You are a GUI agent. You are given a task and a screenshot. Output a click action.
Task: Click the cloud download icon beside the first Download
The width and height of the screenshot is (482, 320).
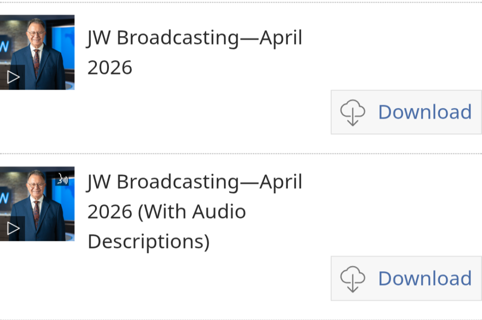pos(353,112)
